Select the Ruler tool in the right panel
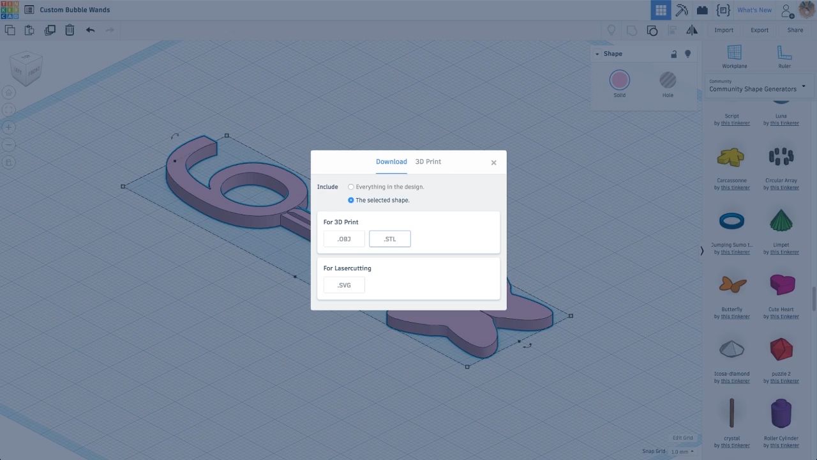Viewport: 817px width, 460px height. click(784, 57)
